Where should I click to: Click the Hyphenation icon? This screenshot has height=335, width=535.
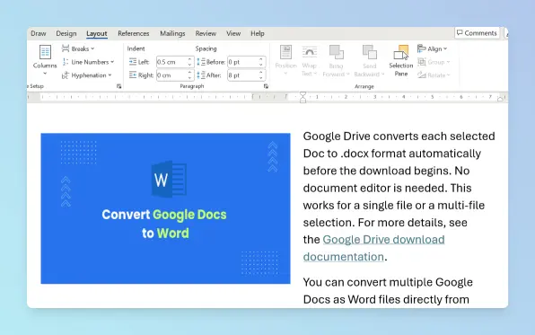[x=66, y=75]
